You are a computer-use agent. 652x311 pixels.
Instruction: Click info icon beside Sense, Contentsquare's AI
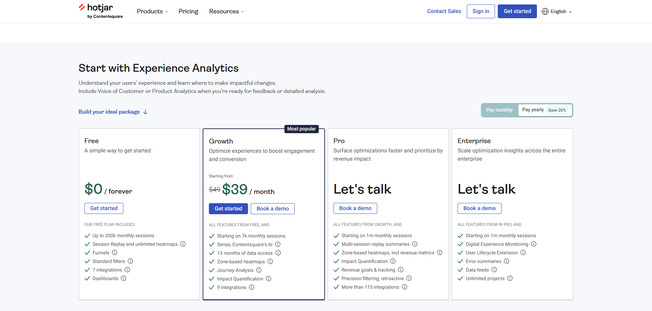click(x=278, y=244)
